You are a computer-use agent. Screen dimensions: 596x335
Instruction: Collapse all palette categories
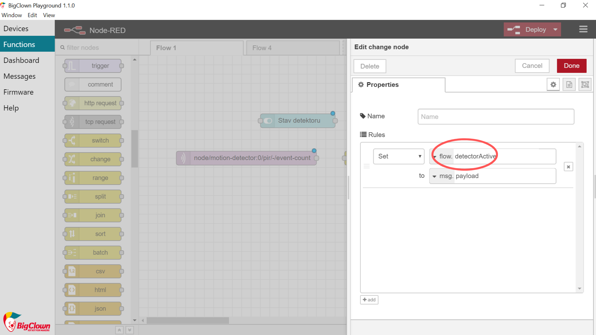point(119,330)
